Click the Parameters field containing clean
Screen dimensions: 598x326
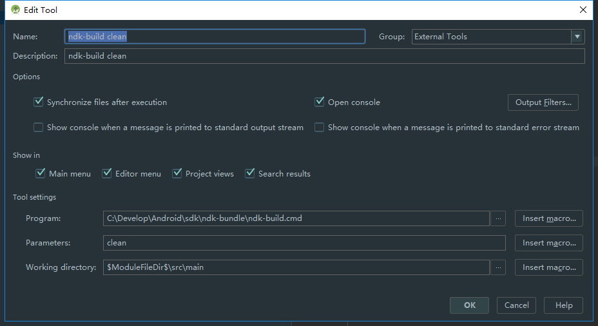pos(304,243)
